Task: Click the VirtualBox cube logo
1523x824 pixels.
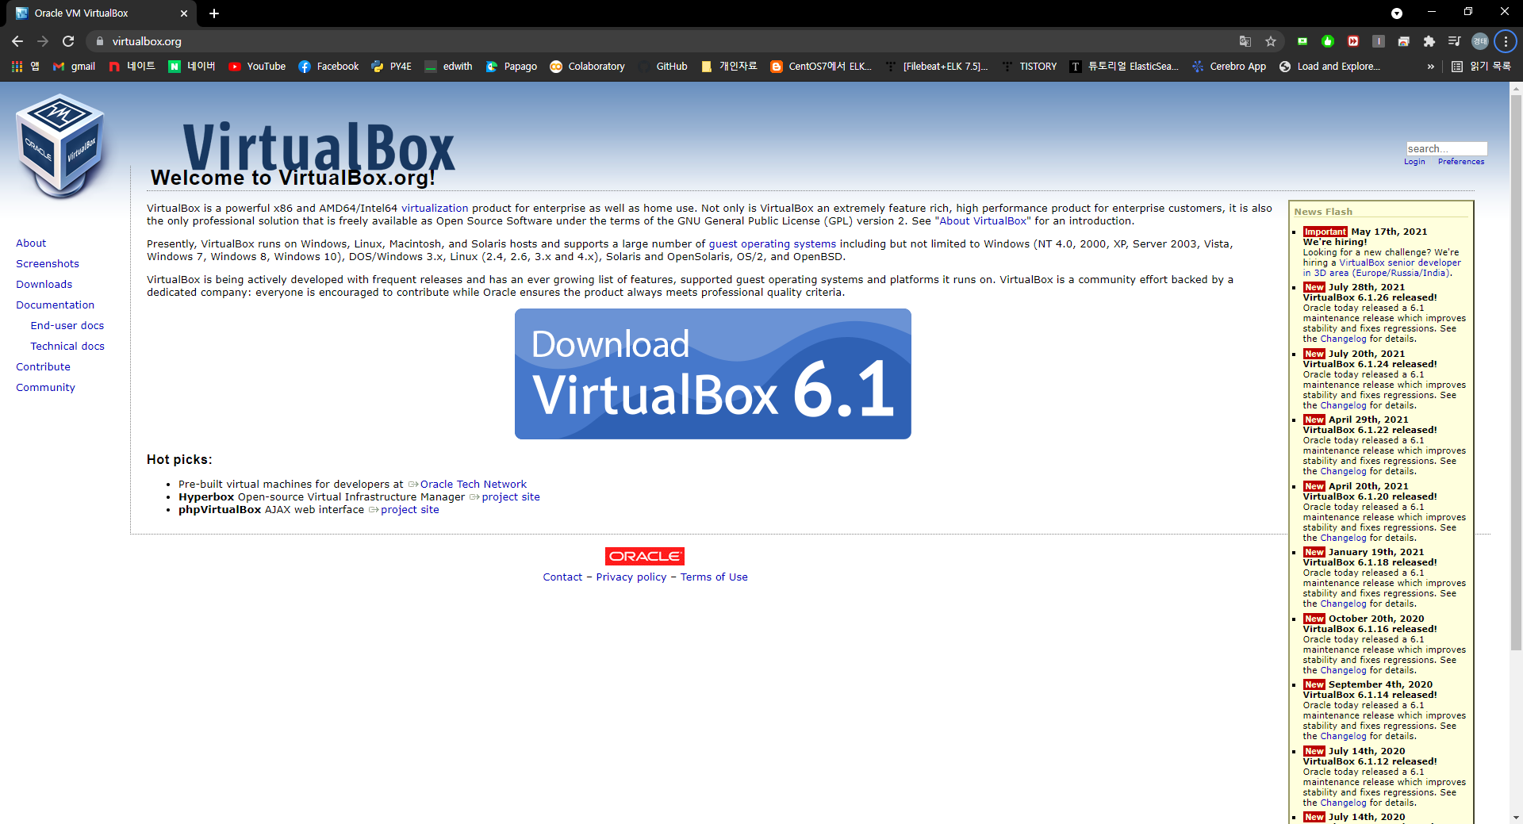Action: [x=60, y=147]
